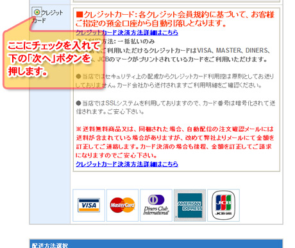Click the VISA card logo
This screenshot has width=295, height=248.
88,205
